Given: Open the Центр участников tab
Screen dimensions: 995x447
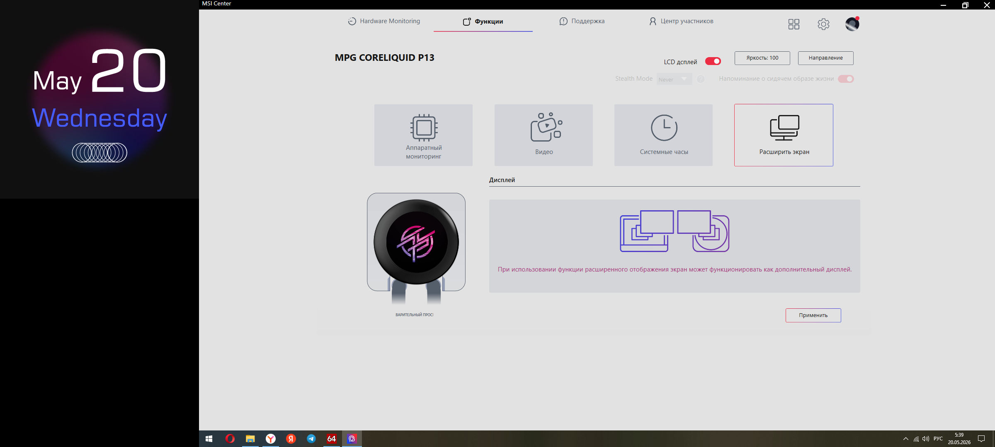Looking at the screenshot, I should (x=681, y=21).
